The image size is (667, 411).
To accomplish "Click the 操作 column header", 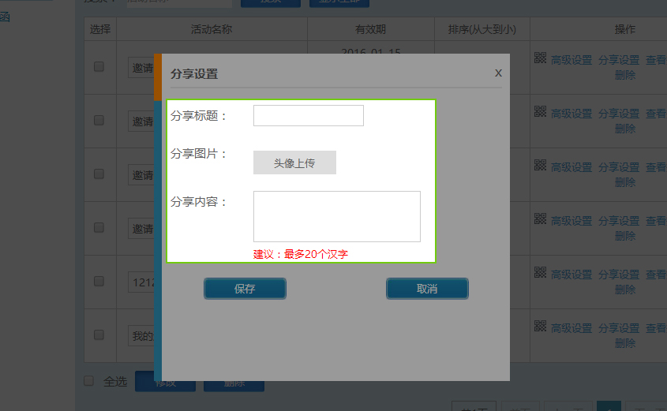I will click(x=625, y=29).
